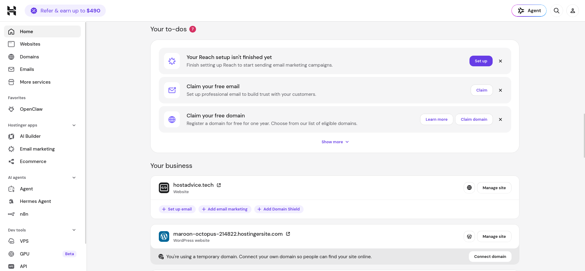Open Websites in sidebar
The image size is (585, 271).
[x=42, y=44]
